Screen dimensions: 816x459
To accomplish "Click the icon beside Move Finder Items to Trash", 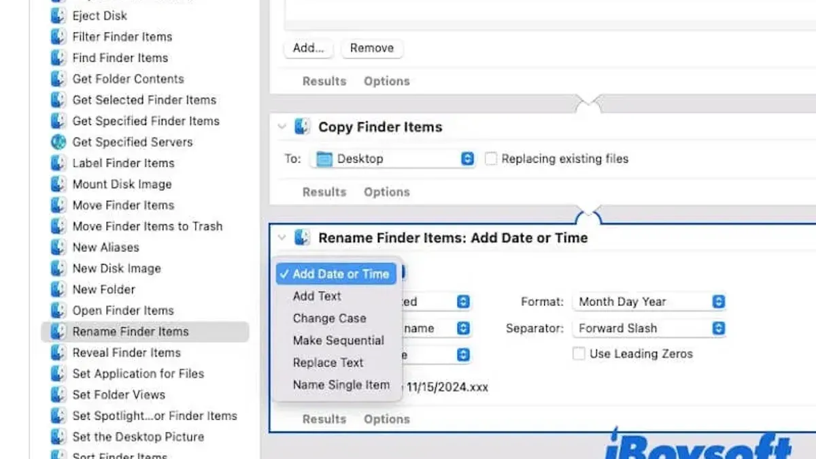I will (x=58, y=226).
